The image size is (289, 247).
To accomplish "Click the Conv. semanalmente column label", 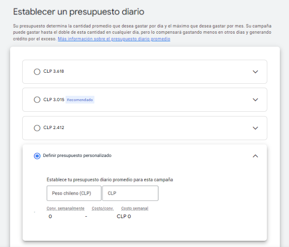I will 66,208.
